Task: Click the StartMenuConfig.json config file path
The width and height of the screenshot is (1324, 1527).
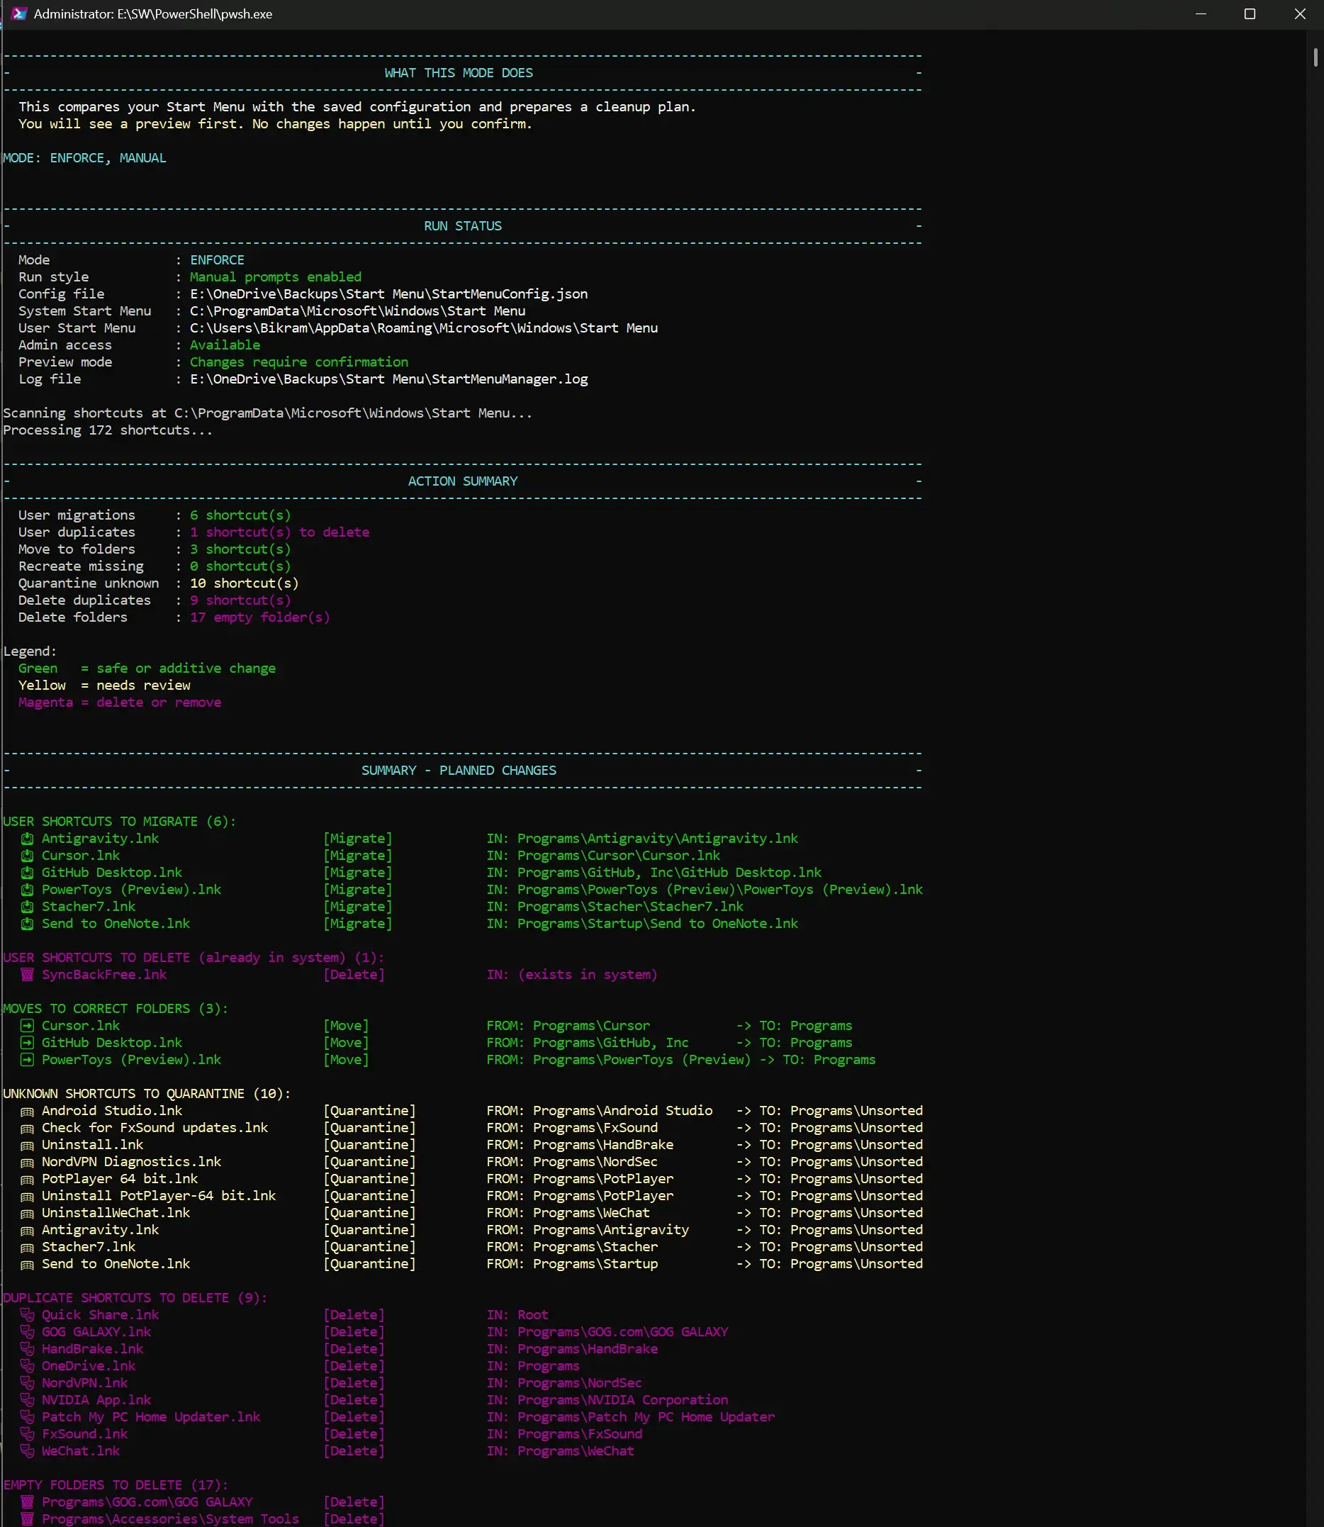Action: pos(388,293)
